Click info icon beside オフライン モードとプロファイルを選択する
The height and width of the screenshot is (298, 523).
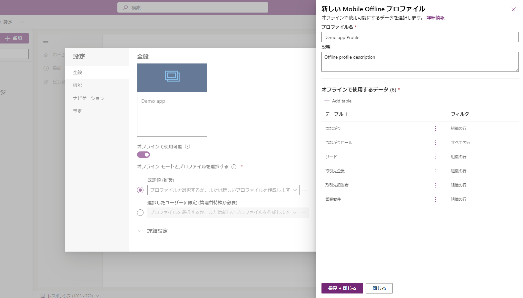(x=234, y=167)
